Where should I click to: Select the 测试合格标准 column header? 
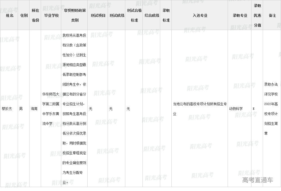[134, 15]
